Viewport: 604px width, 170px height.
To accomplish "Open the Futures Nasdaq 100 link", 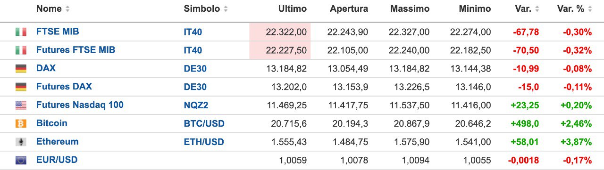I will pos(80,105).
